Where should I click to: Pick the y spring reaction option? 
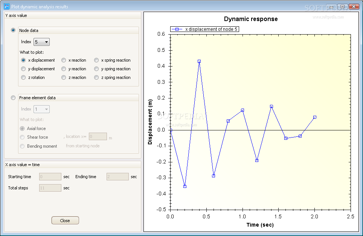[96, 69]
